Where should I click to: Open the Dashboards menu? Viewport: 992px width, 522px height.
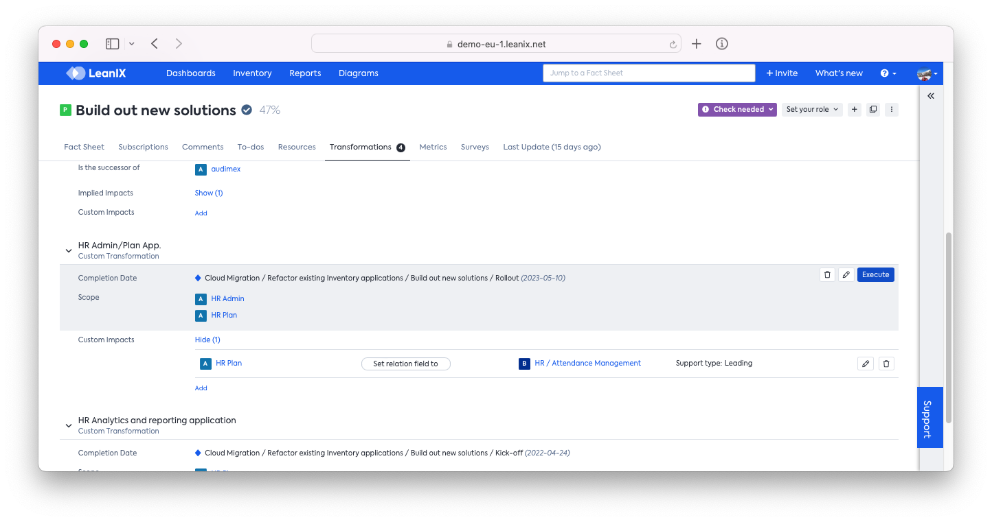point(191,73)
